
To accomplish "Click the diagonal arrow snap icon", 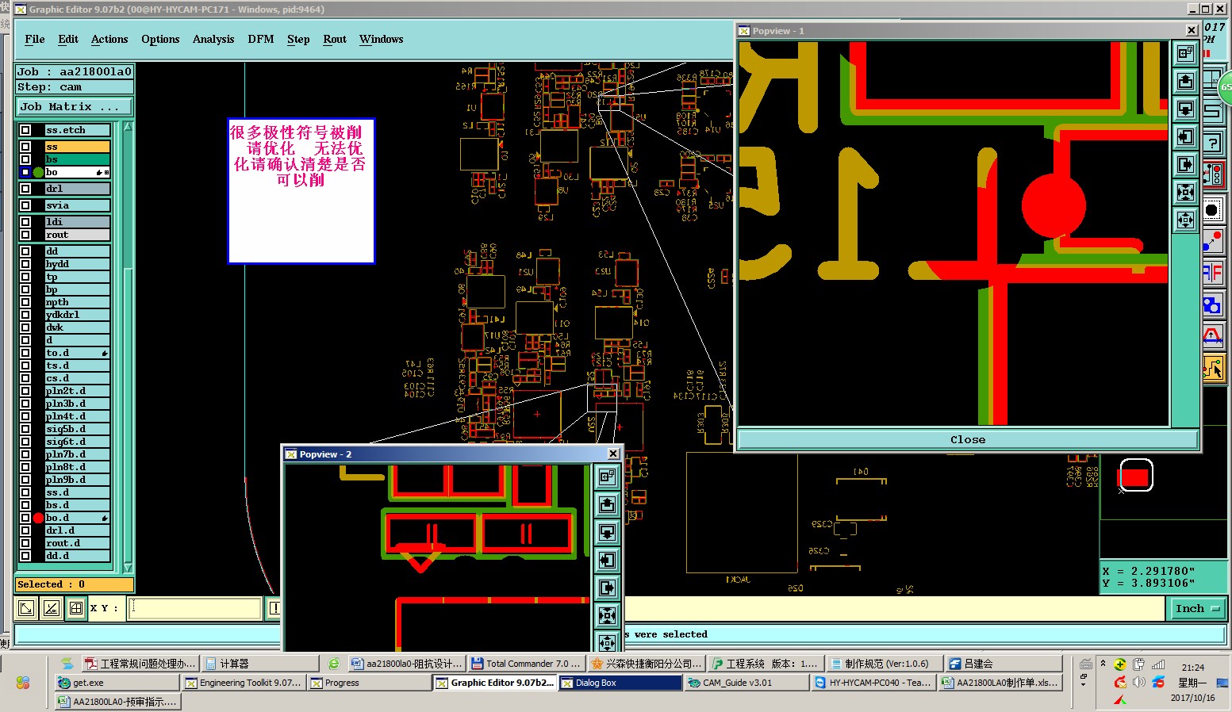I will [26, 608].
